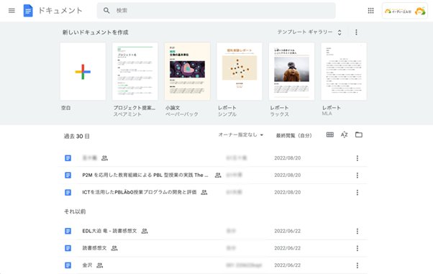More options for 読書感想文 row
Image resolution: width=433 pixels, height=274 pixels.
357,248
